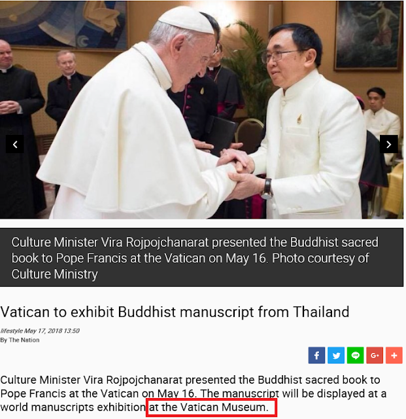Share via the Google+ icon
Image resolution: width=406 pixels, height=419 pixels.
(x=375, y=355)
